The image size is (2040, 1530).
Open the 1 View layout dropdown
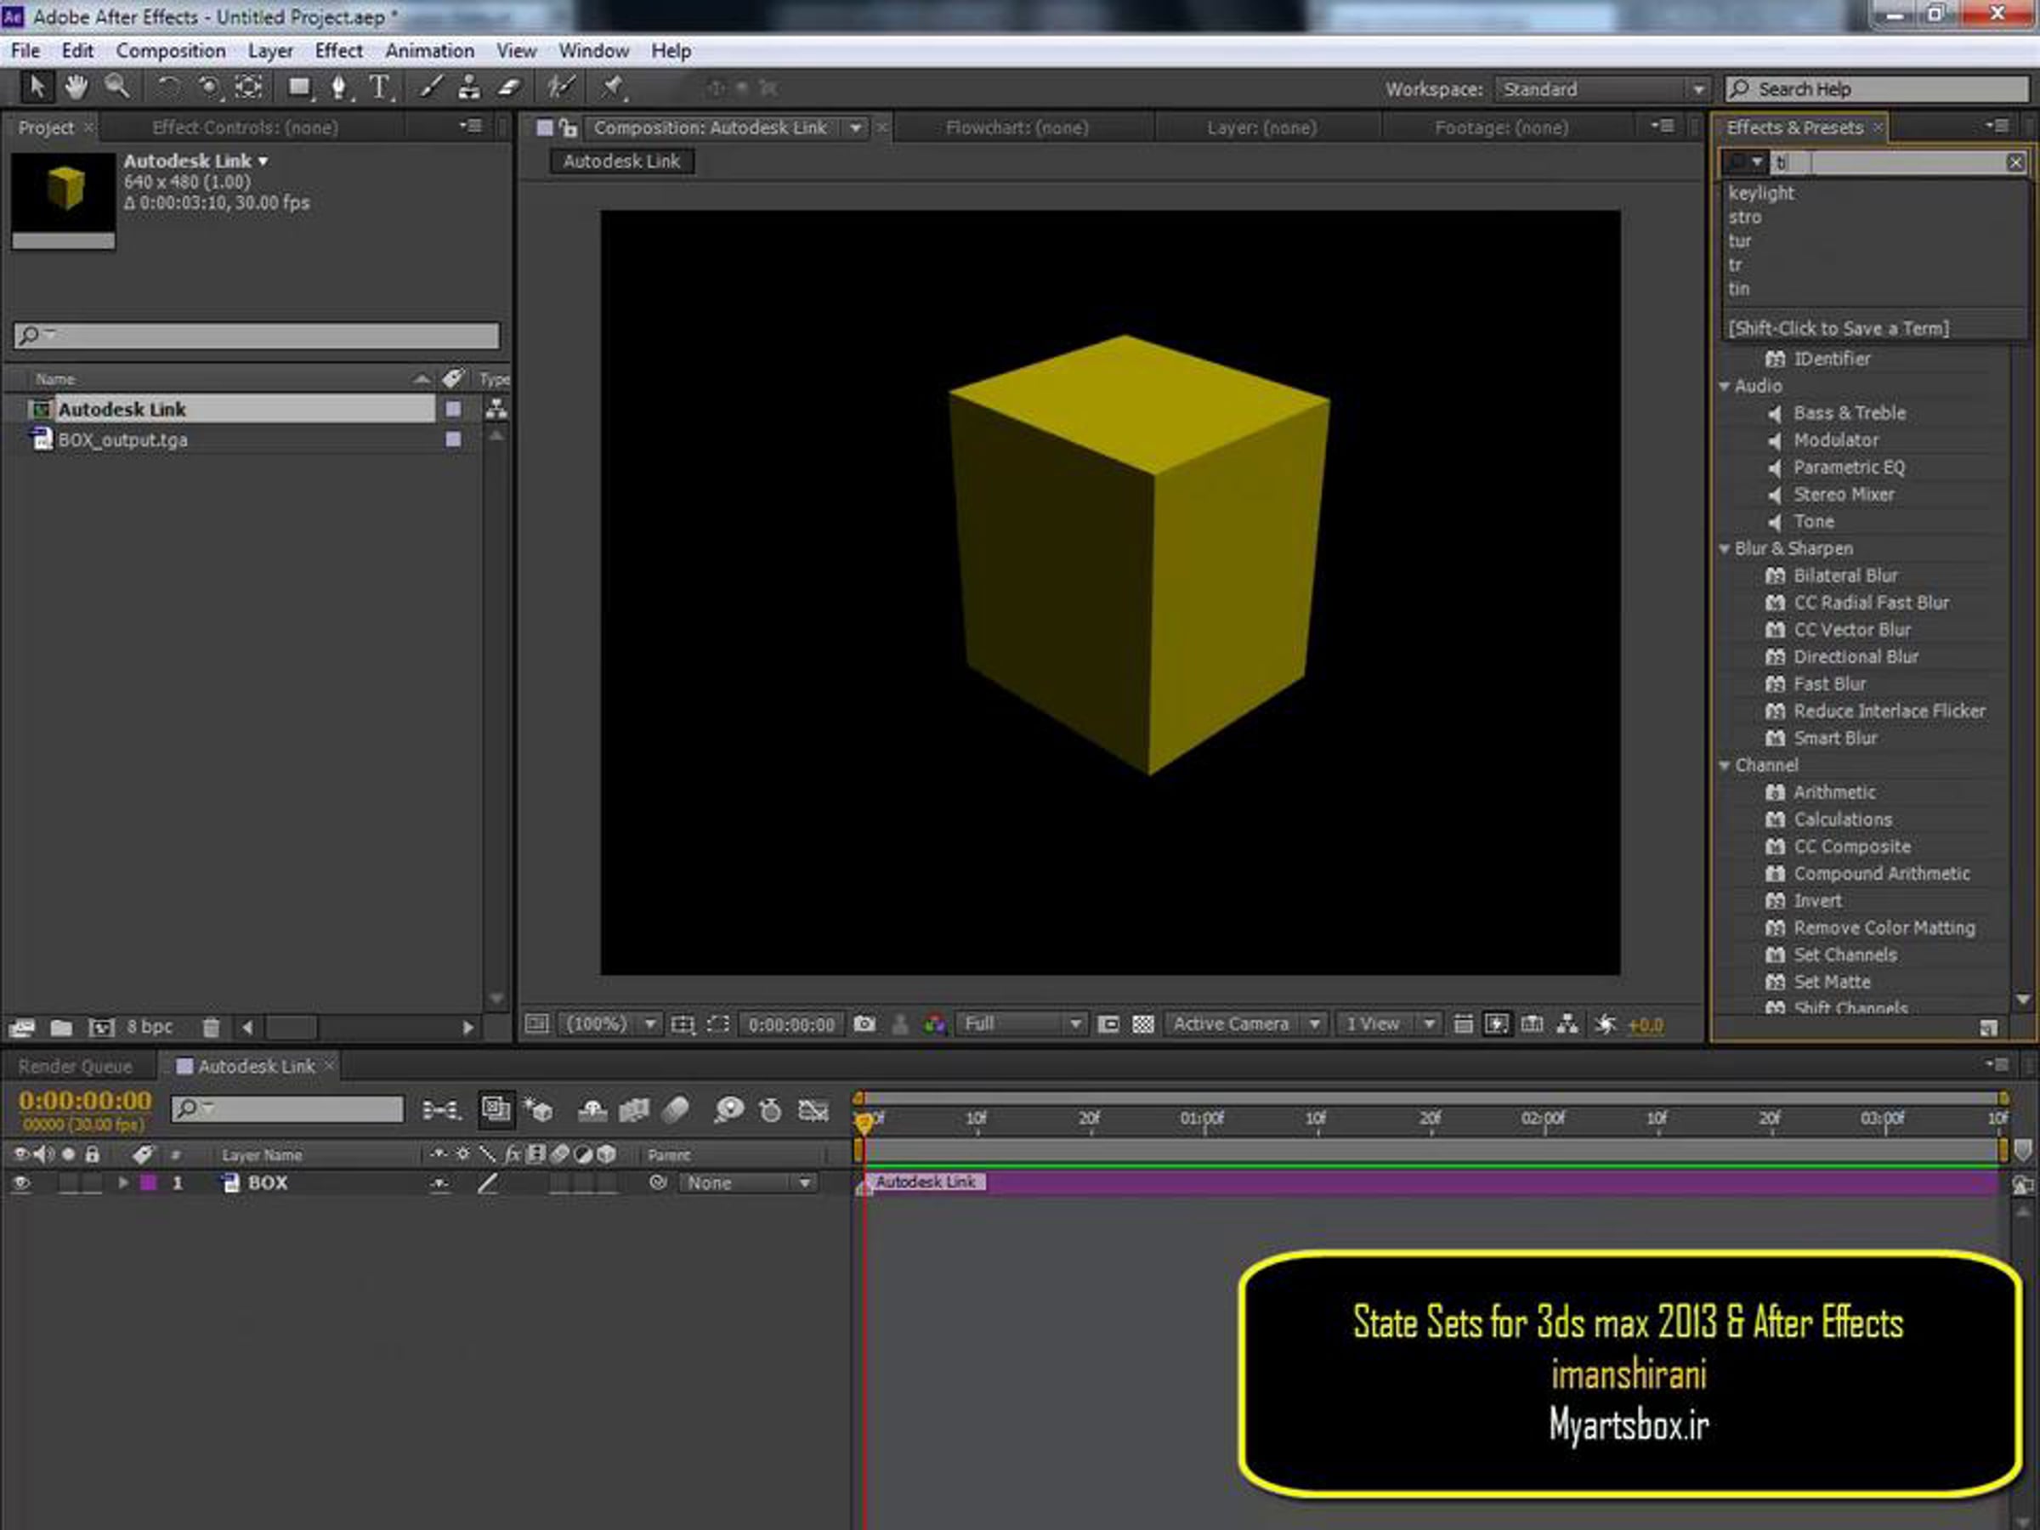click(x=1389, y=1023)
